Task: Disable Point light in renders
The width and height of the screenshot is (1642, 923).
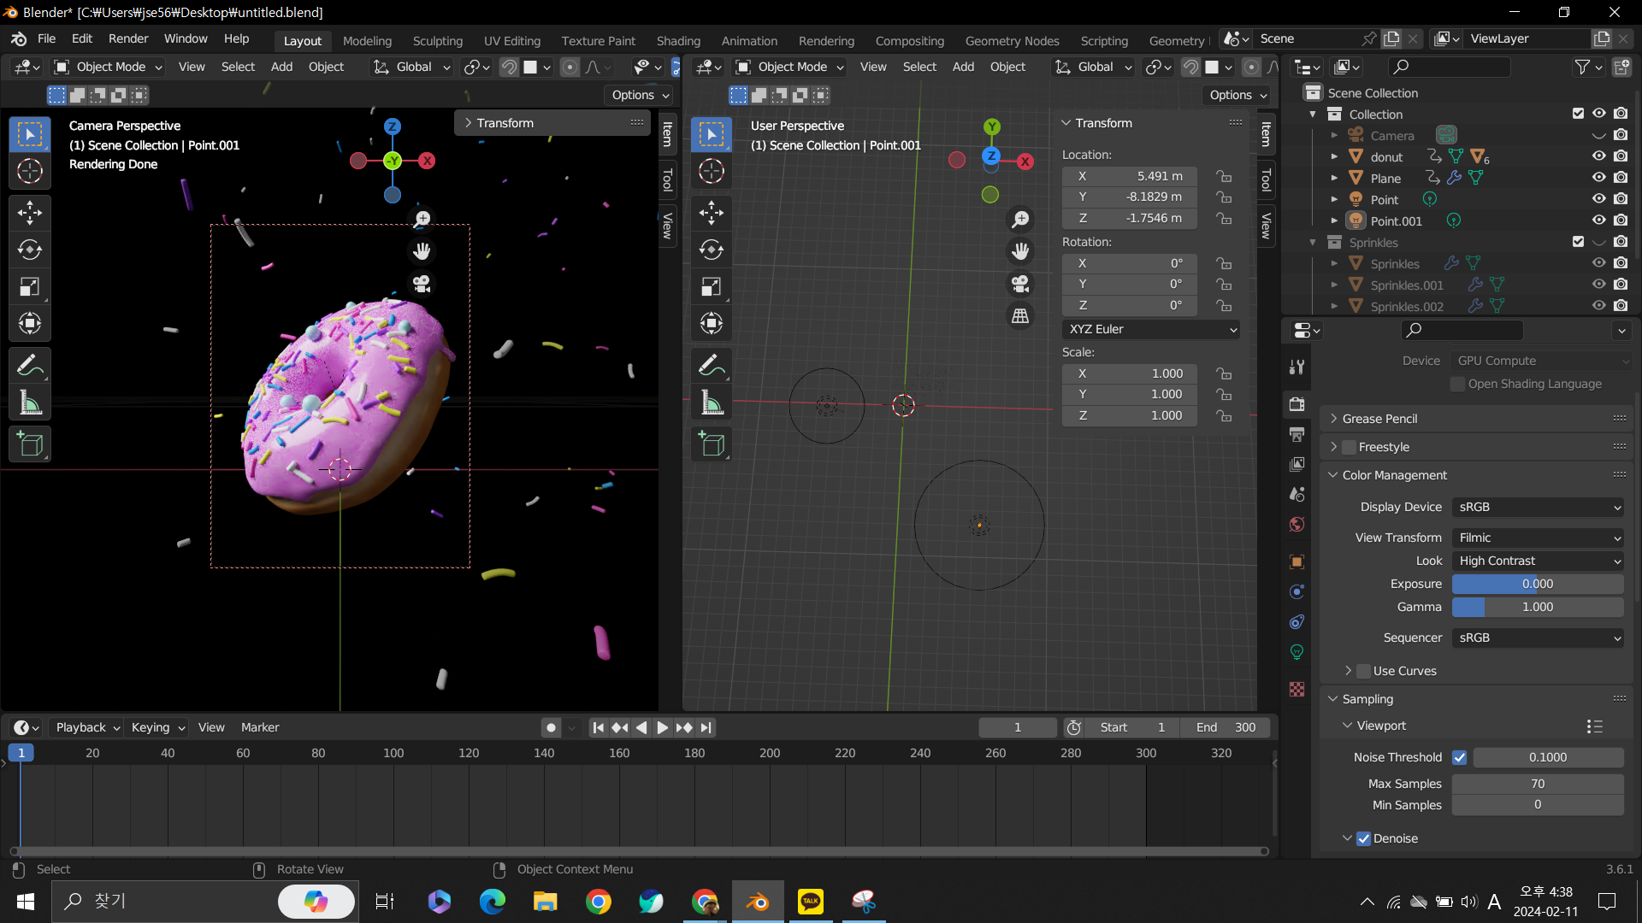Action: point(1621,199)
